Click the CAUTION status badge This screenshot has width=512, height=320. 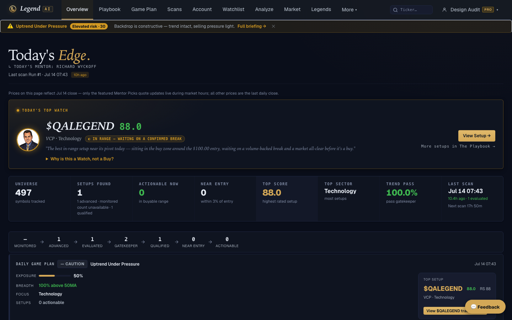[72, 264]
